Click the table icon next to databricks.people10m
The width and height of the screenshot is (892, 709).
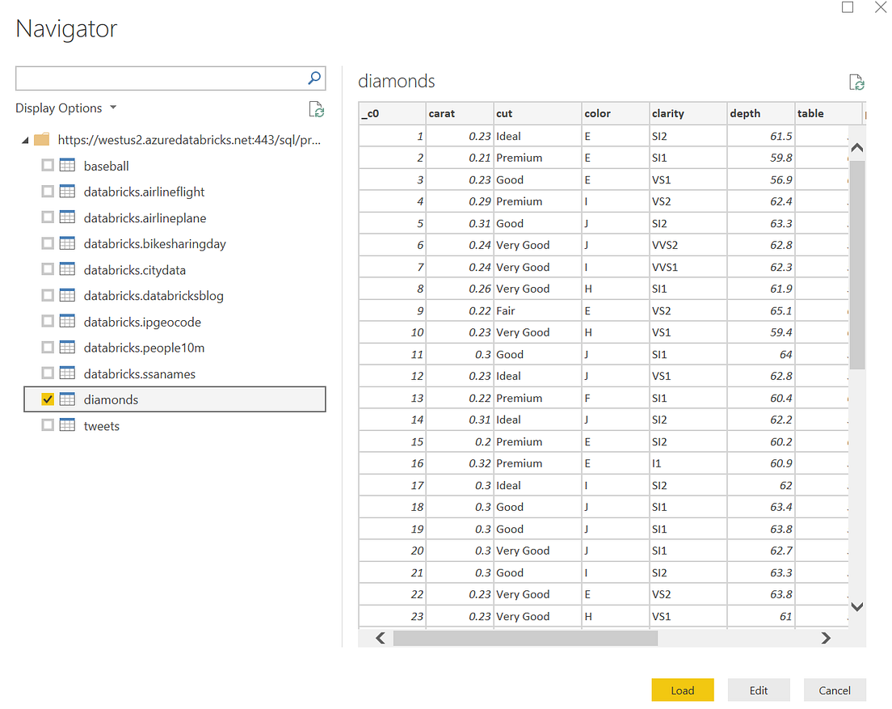65,347
